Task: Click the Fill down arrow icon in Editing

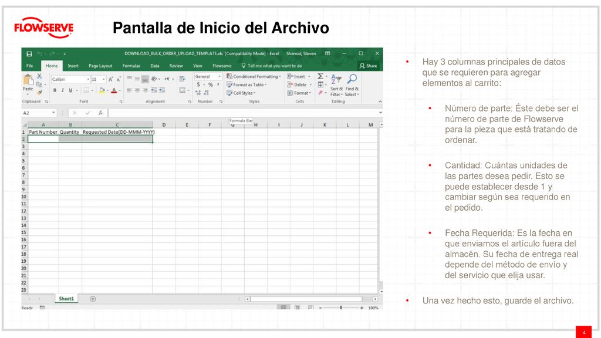Action: pyautogui.click(x=320, y=84)
